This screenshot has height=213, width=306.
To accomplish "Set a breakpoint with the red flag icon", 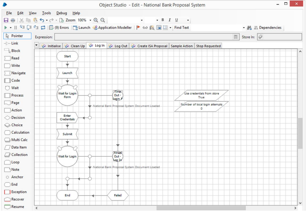I will click(x=138, y=28).
